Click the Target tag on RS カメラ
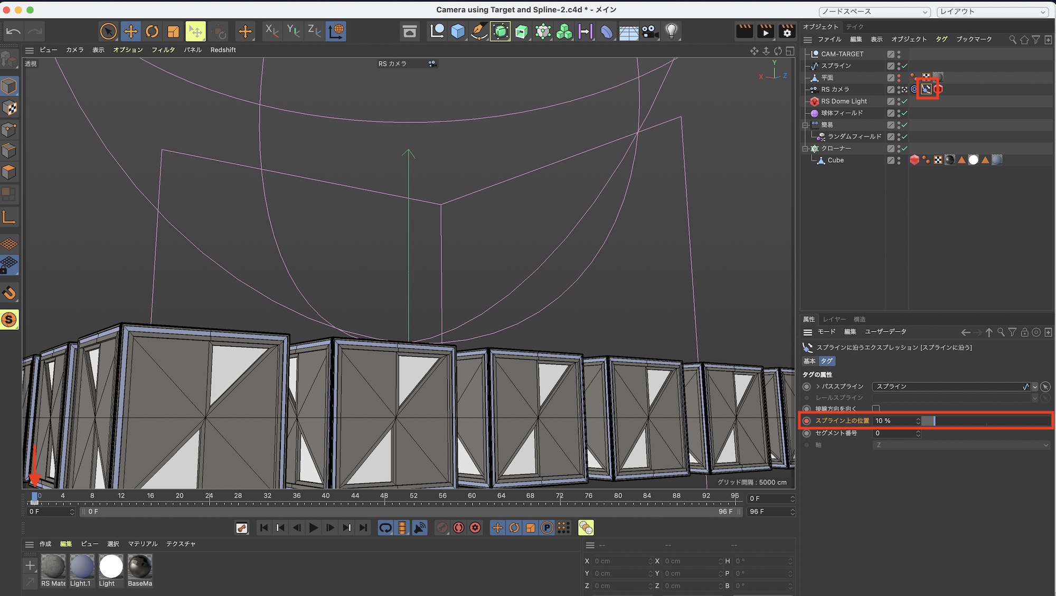This screenshot has width=1056, height=596. 914,89
